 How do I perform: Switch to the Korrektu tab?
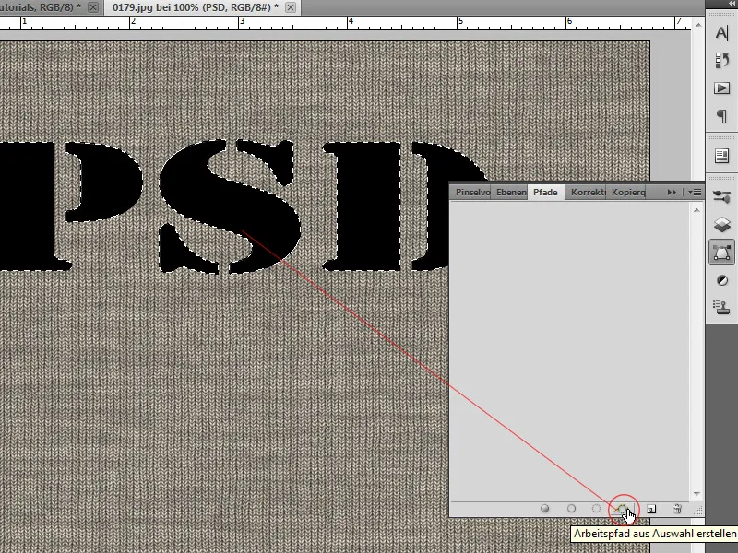(586, 193)
